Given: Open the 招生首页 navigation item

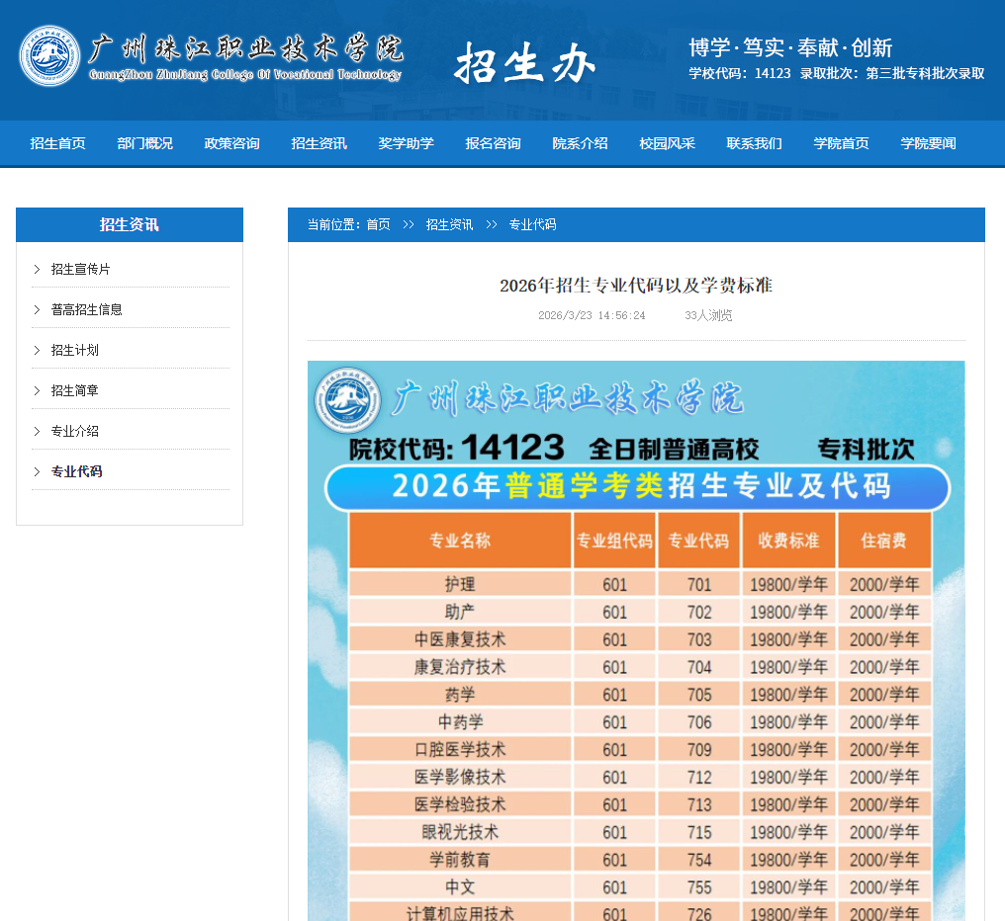Looking at the screenshot, I should point(56,143).
